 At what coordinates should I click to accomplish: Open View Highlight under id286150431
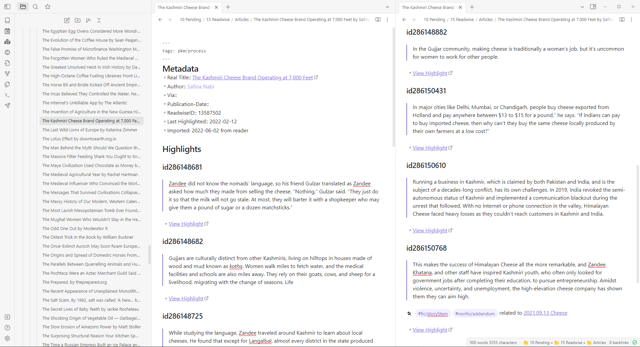pos(430,148)
